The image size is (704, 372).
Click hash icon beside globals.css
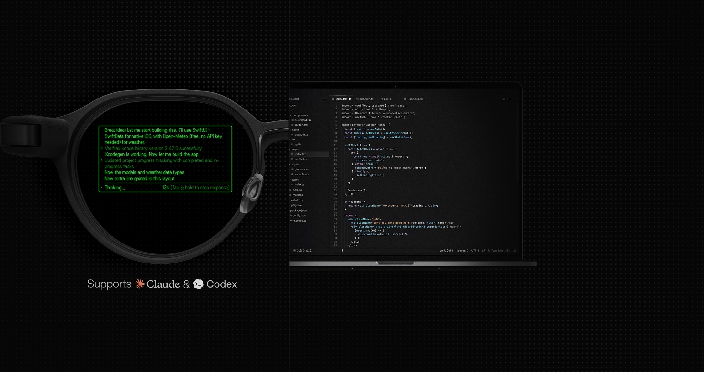pyautogui.click(x=292, y=169)
